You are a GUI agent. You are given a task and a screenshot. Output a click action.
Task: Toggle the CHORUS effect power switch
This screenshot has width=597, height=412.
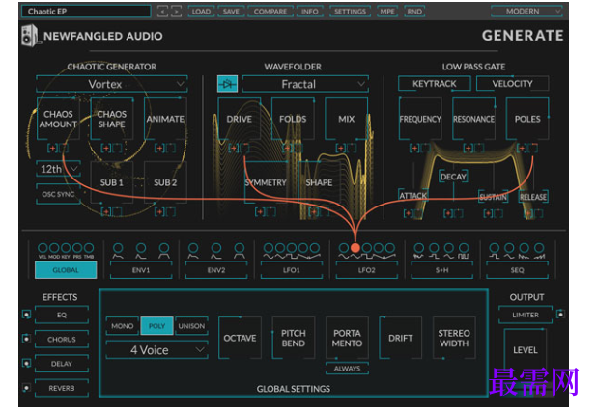tap(26, 339)
